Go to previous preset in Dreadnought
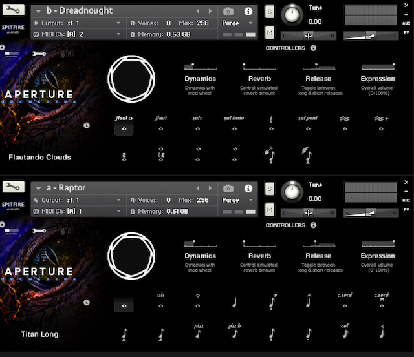The image size is (414, 357). point(198,11)
